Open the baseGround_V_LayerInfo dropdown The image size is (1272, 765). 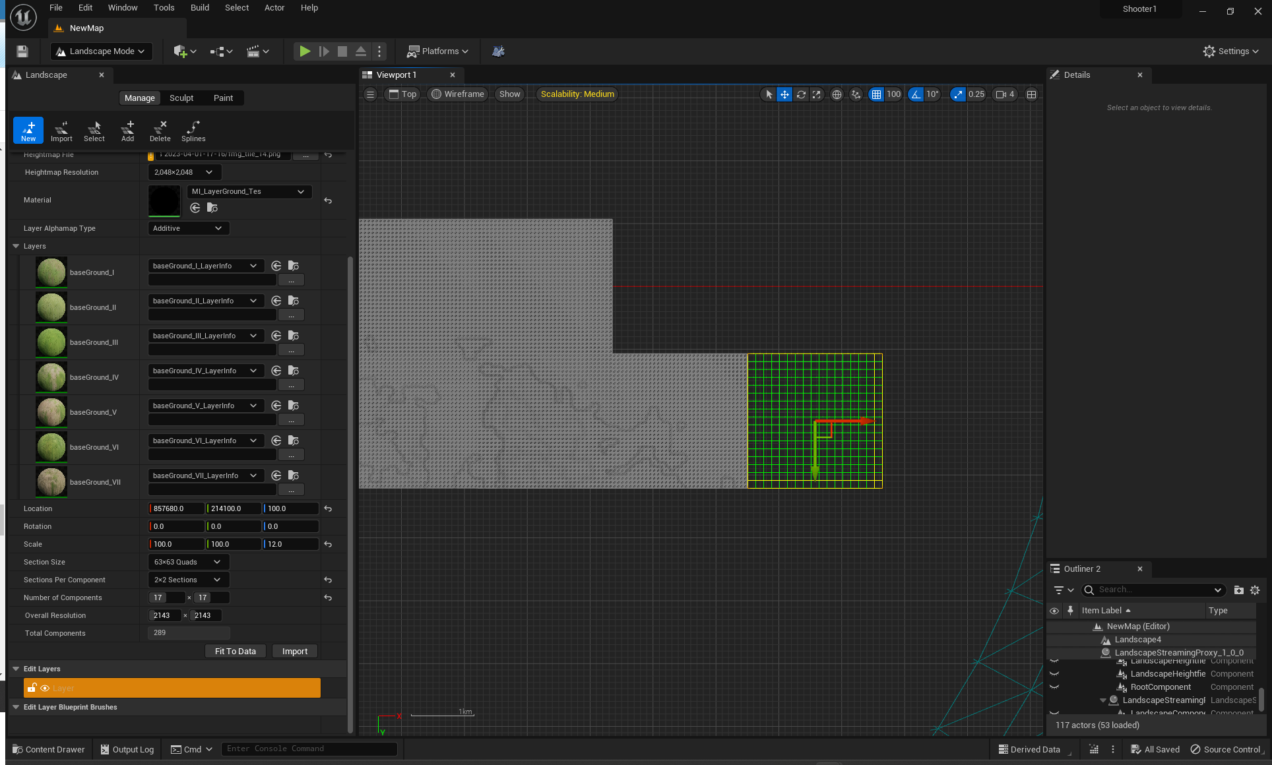point(207,405)
